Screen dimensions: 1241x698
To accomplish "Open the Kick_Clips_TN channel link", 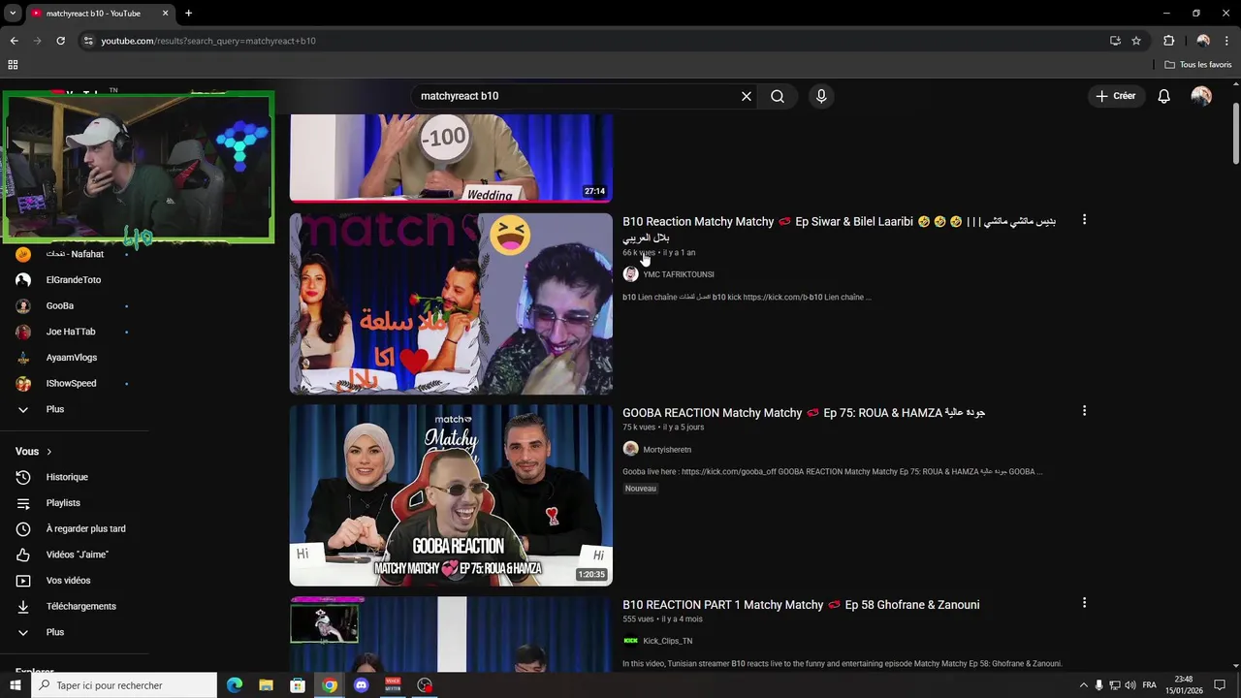I will click(x=667, y=641).
